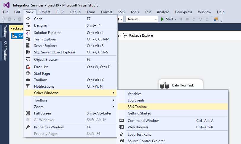The width and height of the screenshot is (241, 144).
Task: Select SSIS Toolbox in Other Windows submenu
Action: tap(173, 107)
